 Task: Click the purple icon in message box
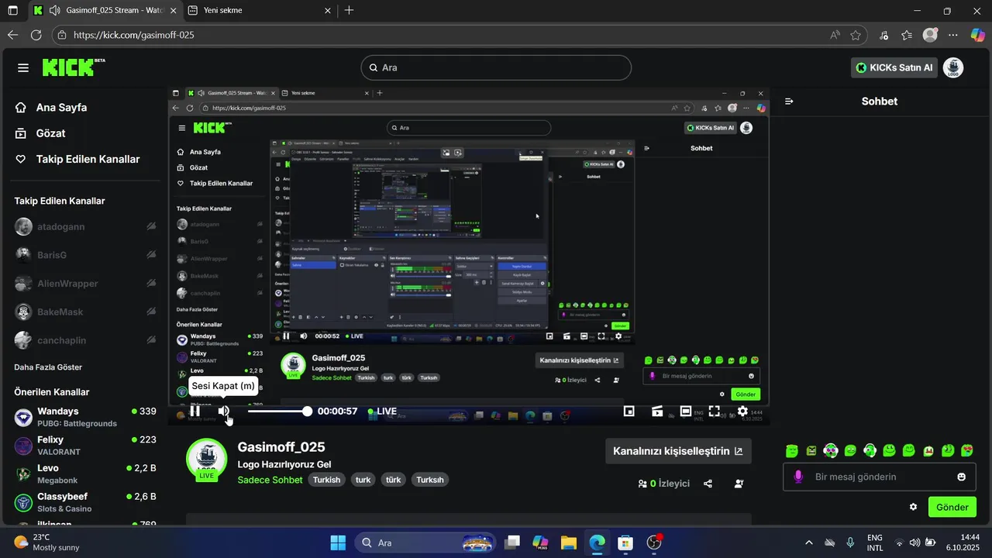798,477
